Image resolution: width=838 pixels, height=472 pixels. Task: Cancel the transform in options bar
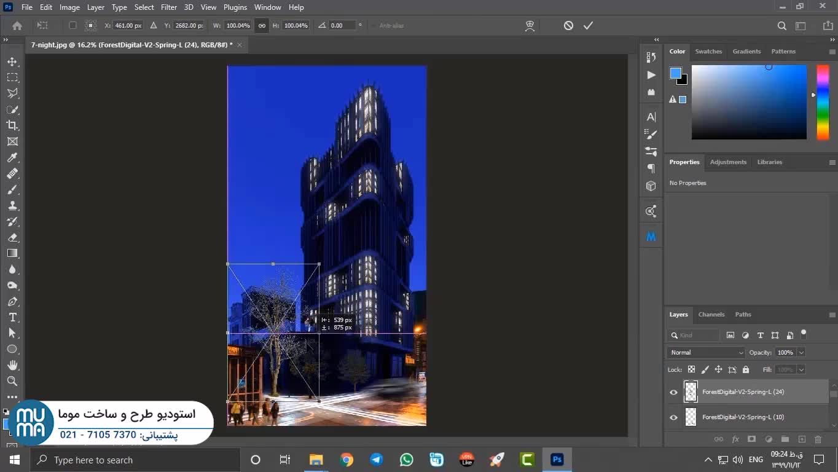(568, 25)
